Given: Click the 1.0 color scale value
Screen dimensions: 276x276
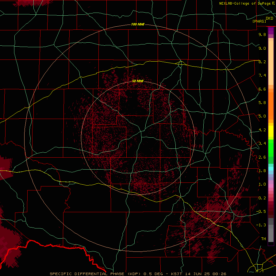Looking at the screenshot, I should (x=262, y=184).
